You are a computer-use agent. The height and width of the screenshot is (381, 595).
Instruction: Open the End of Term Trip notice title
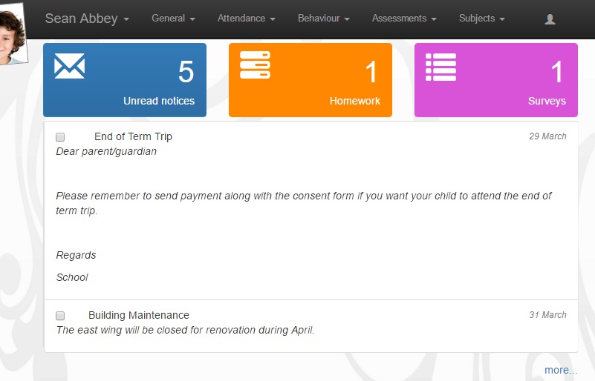pos(133,136)
